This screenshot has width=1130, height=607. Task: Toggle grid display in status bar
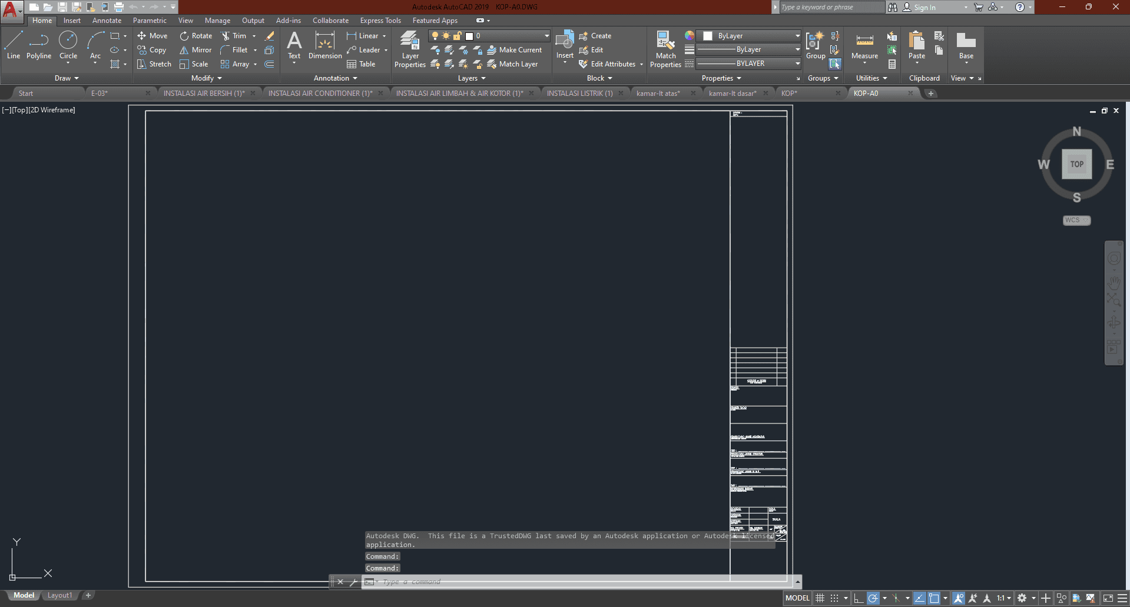click(x=820, y=598)
